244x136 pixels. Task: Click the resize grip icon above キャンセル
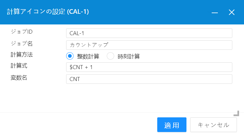click(x=236, y=113)
